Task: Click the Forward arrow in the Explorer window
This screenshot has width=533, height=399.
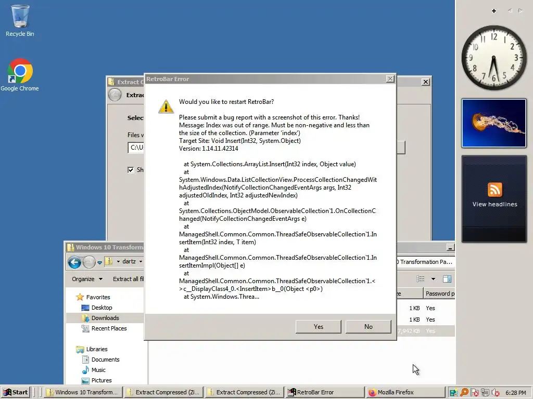Action: pos(89,262)
